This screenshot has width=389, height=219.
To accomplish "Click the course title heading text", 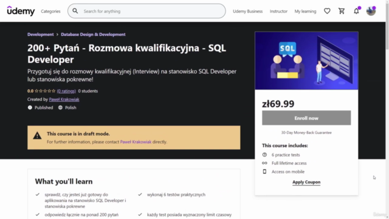I will click(x=126, y=54).
